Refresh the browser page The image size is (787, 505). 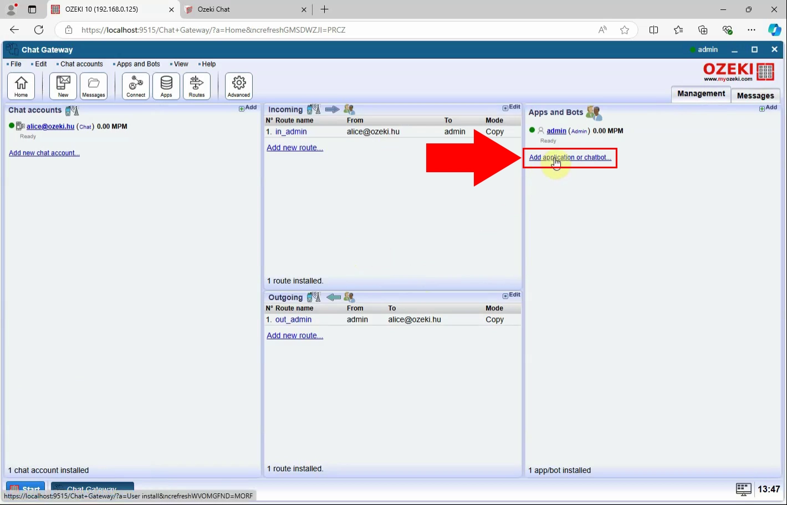[x=39, y=30]
